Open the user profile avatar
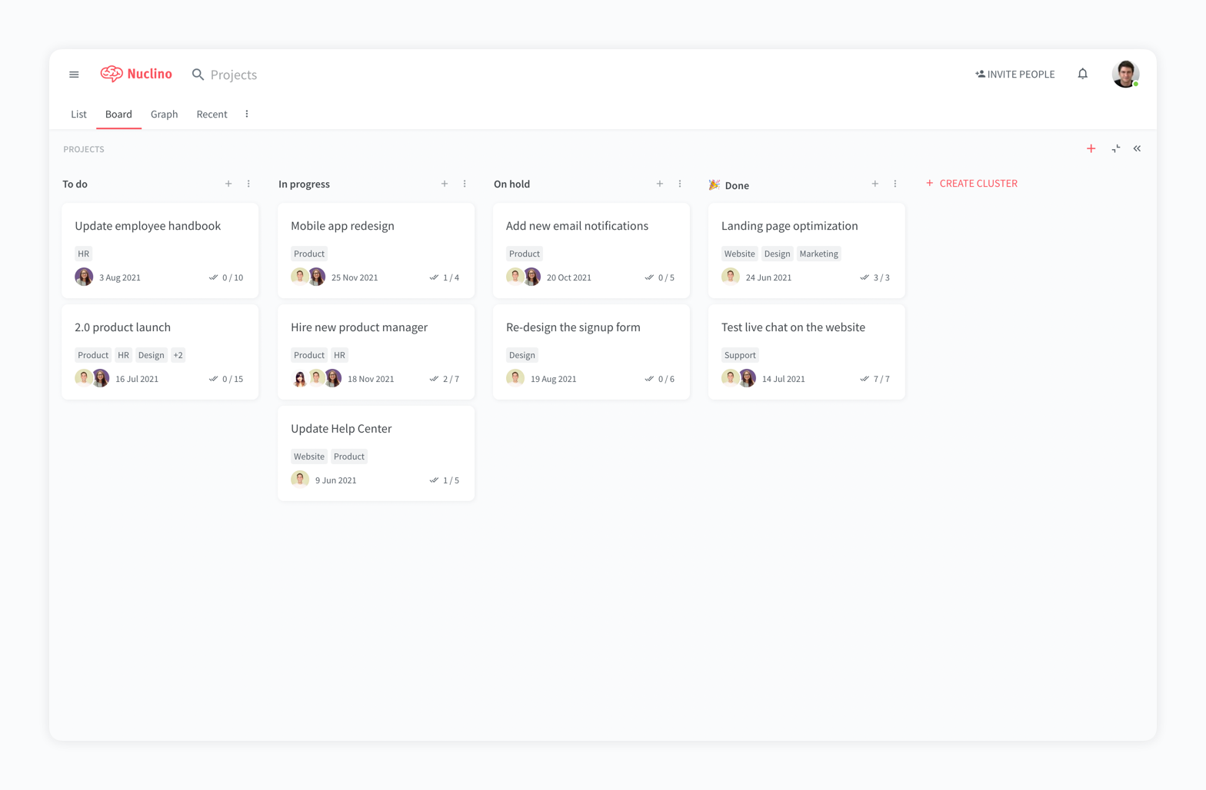Viewport: 1206px width, 790px height. pyautogui.click(x=1125, y=74)
